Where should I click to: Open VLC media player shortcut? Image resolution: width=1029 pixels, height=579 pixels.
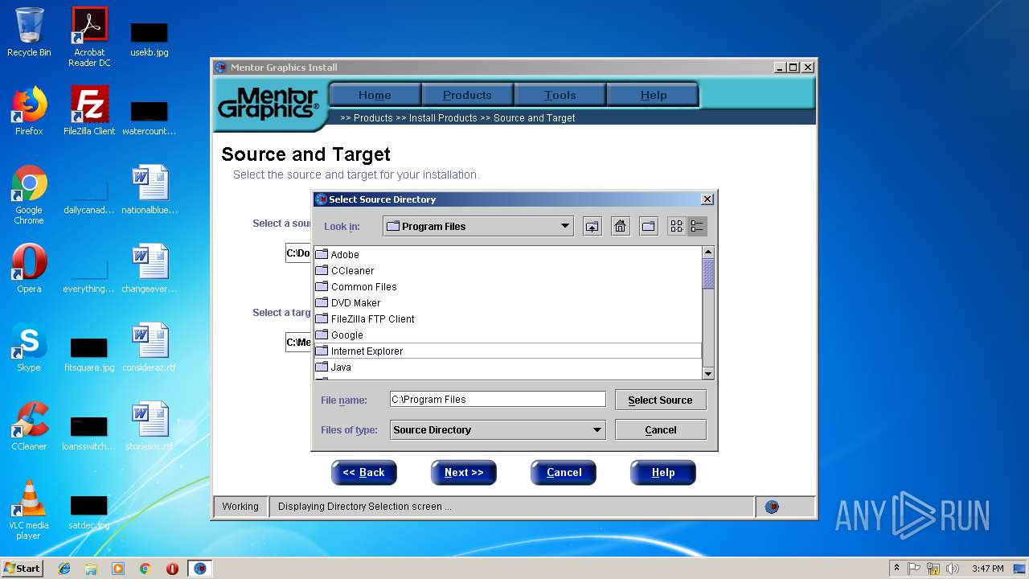coord(29,510)
